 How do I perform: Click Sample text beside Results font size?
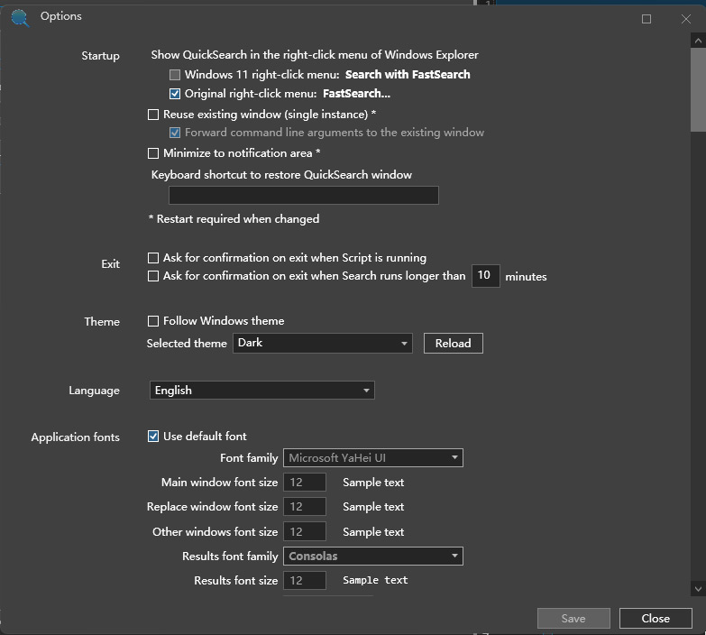[375, 580]
